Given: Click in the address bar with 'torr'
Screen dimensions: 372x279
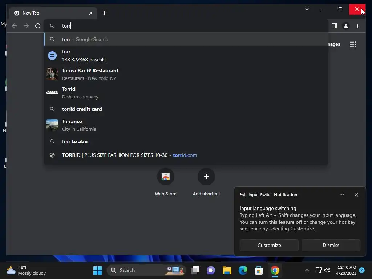Looking at the screenshot, I should (186, 26).
